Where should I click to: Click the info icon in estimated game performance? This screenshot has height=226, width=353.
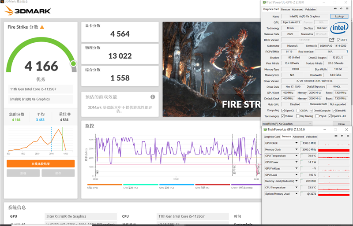click(153, 97)
